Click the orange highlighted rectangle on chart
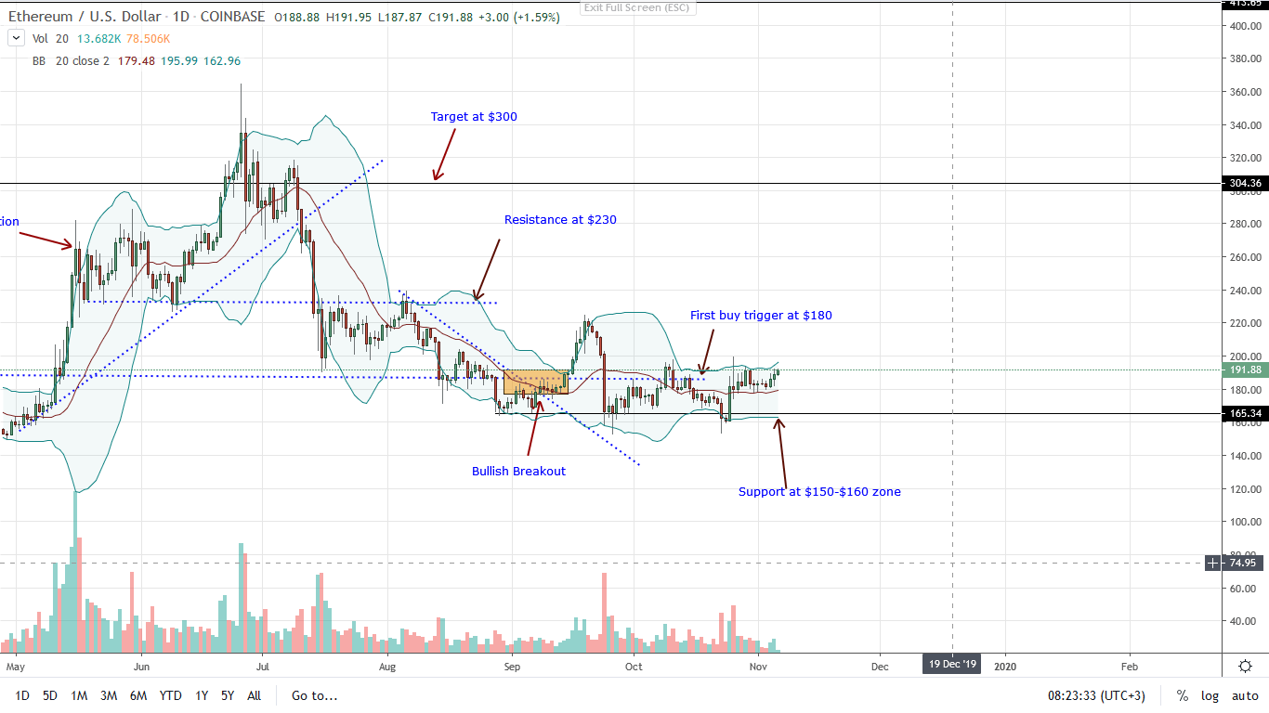This screenshot has height=713, width=1269. 536,382
